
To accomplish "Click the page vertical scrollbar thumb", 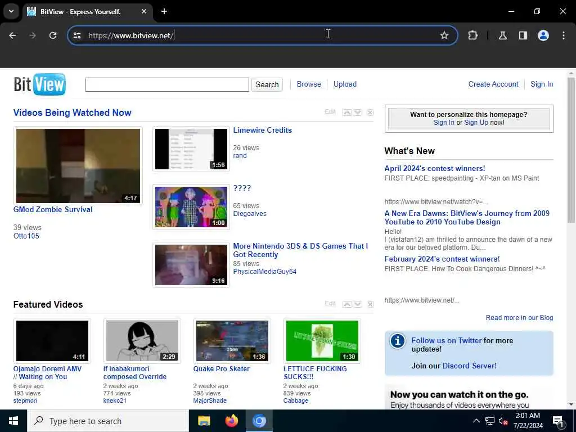I will pyautogui.click(x=571, y=150).
